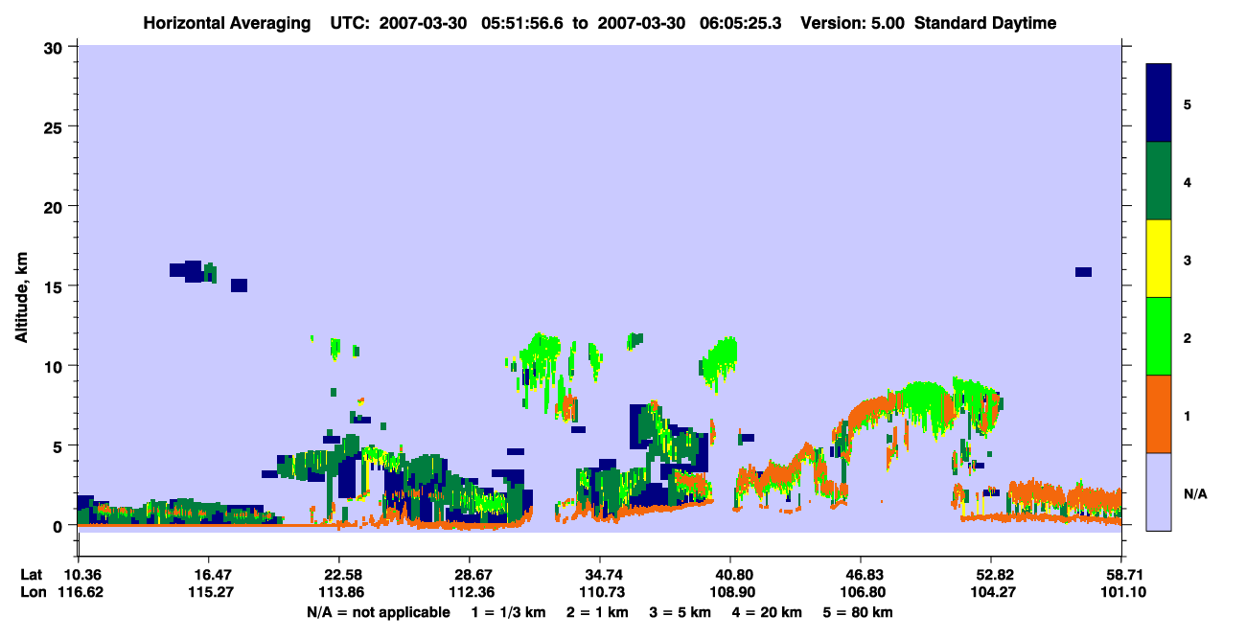
Task: Click the dark green level 4 colorbar segment
Action: [1159, 181]
